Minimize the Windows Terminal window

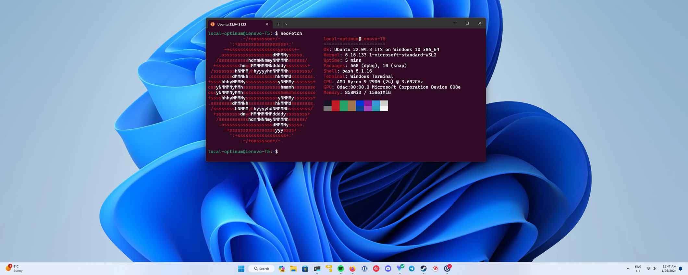[x=455, y=23]
